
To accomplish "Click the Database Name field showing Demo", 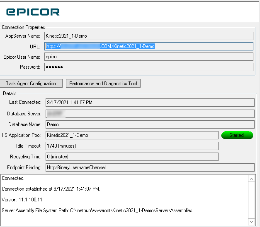I will coord(150,124).
